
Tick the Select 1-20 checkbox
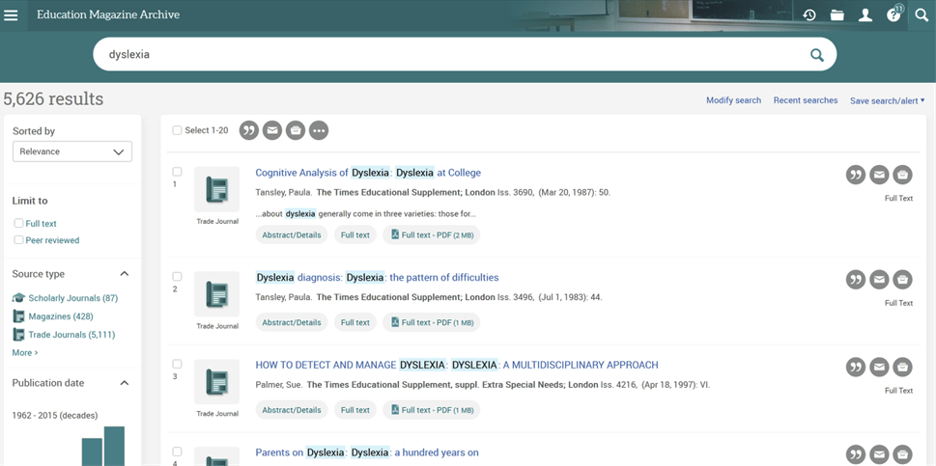pos(177,130)
